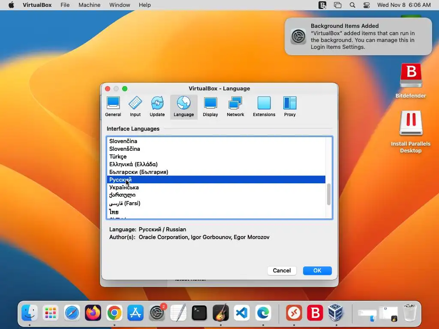
Task: Select the Thai language entry
Action: (x=216, y=212)
